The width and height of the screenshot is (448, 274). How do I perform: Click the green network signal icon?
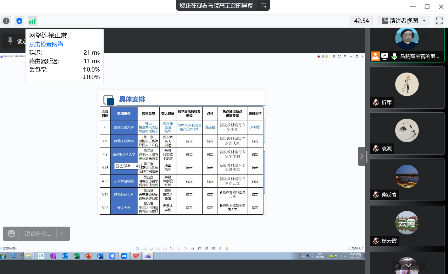point(32,21)
